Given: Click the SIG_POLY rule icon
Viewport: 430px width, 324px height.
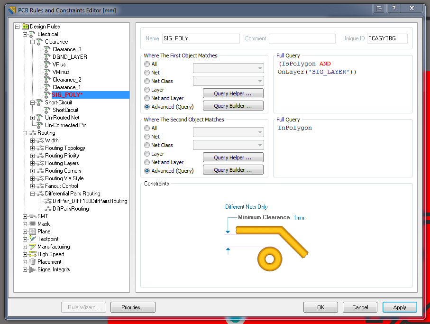Looking at the screenshot, I should (47, 95).
